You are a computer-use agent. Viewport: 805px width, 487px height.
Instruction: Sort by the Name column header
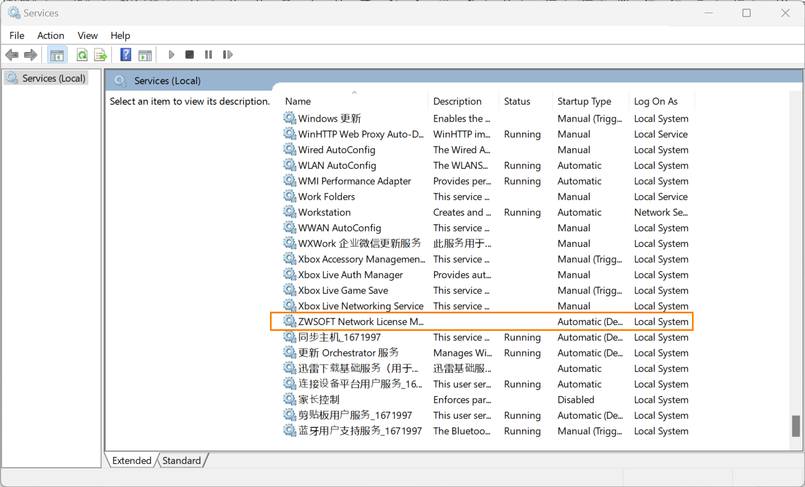(356, 101)
